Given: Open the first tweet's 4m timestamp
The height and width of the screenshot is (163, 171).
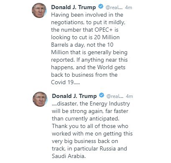Looking at the screenshot, I should click(x=128, y=8).
